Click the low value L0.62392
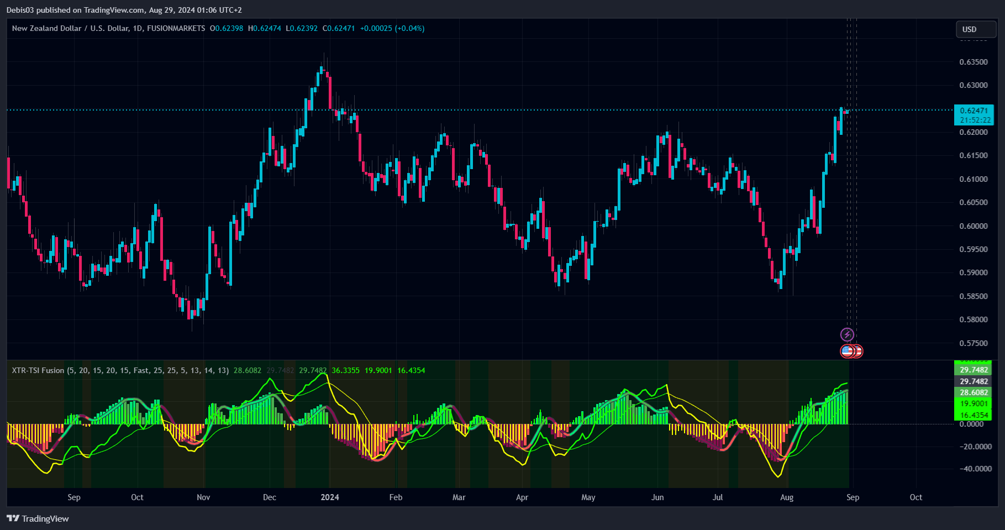Viewport: 1005px width, 530px height. click(x=302, y=28)
